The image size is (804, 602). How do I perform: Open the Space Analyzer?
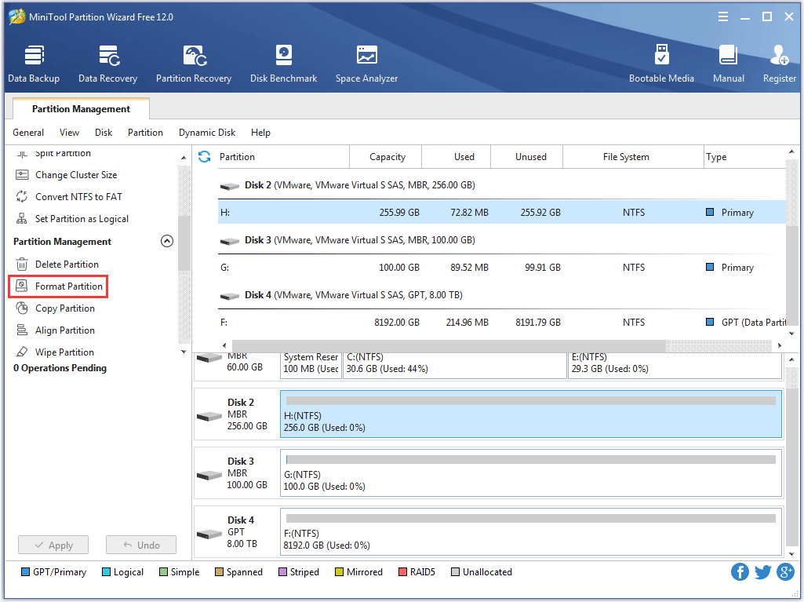pos(366,64)
